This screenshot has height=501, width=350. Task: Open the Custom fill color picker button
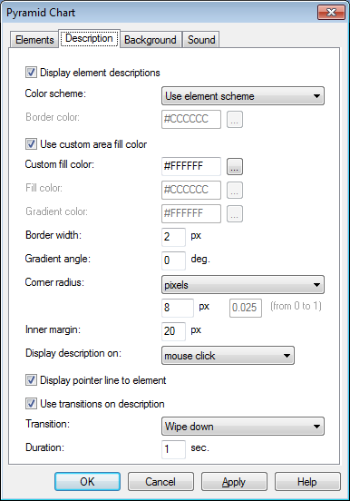pos(235,166)
